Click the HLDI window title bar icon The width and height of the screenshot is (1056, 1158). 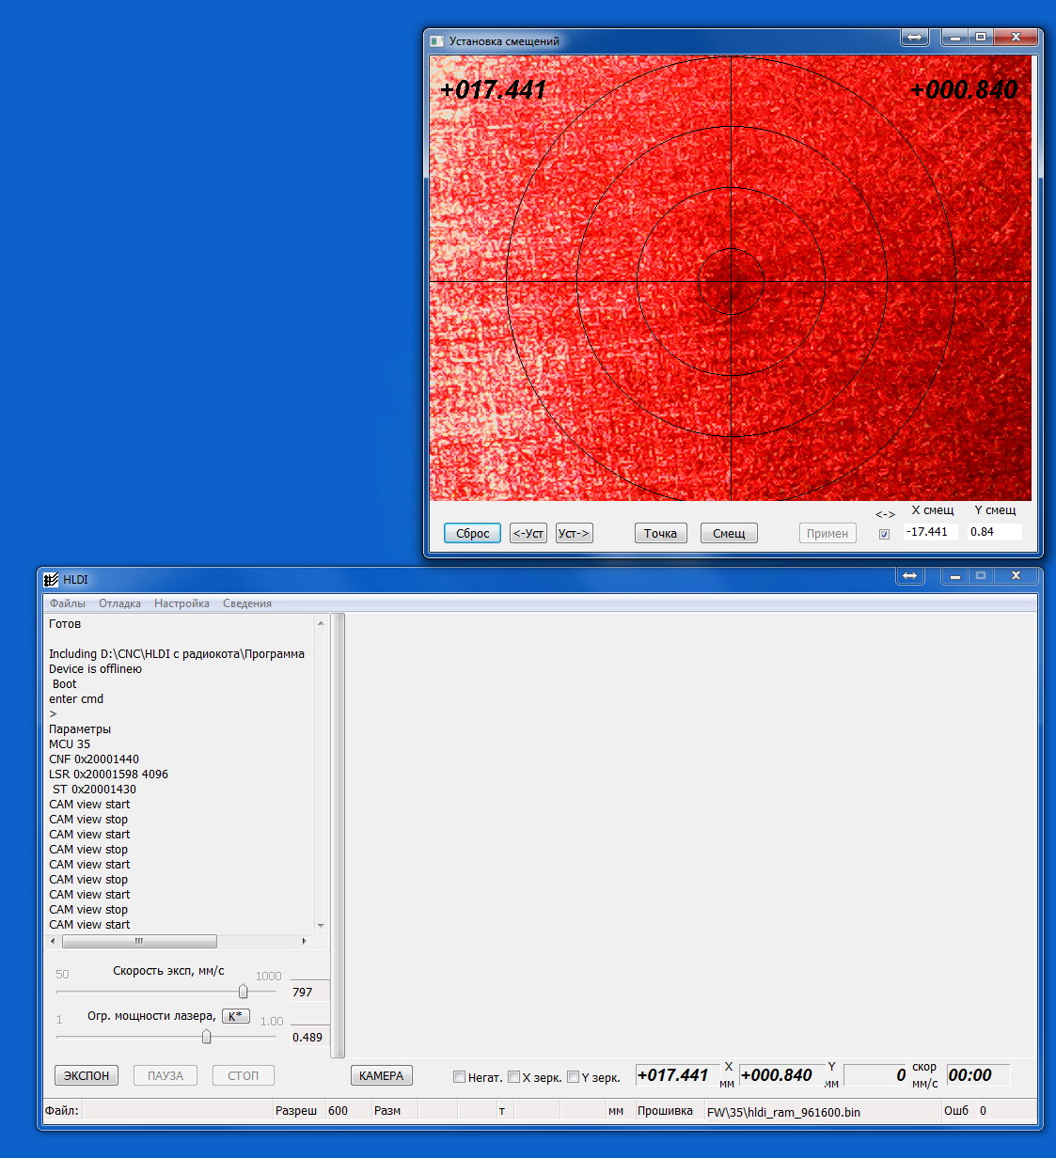click(x=51, y=580)
